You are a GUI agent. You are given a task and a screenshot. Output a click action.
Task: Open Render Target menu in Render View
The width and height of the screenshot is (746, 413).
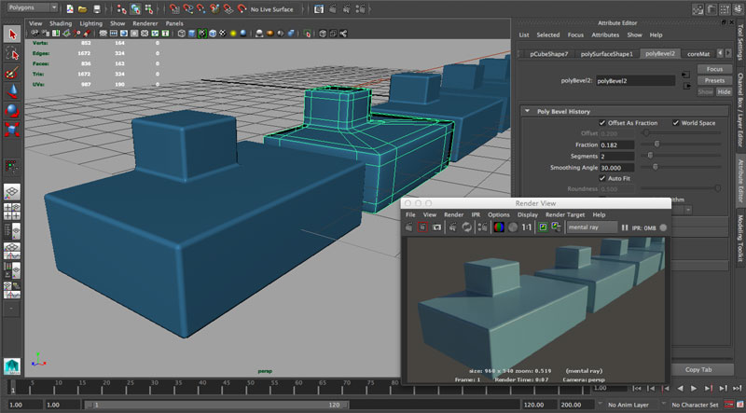pyautogui.click(x=565, y=214)
